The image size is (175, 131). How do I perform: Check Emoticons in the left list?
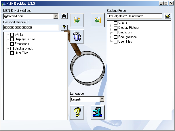pos(12,44)
